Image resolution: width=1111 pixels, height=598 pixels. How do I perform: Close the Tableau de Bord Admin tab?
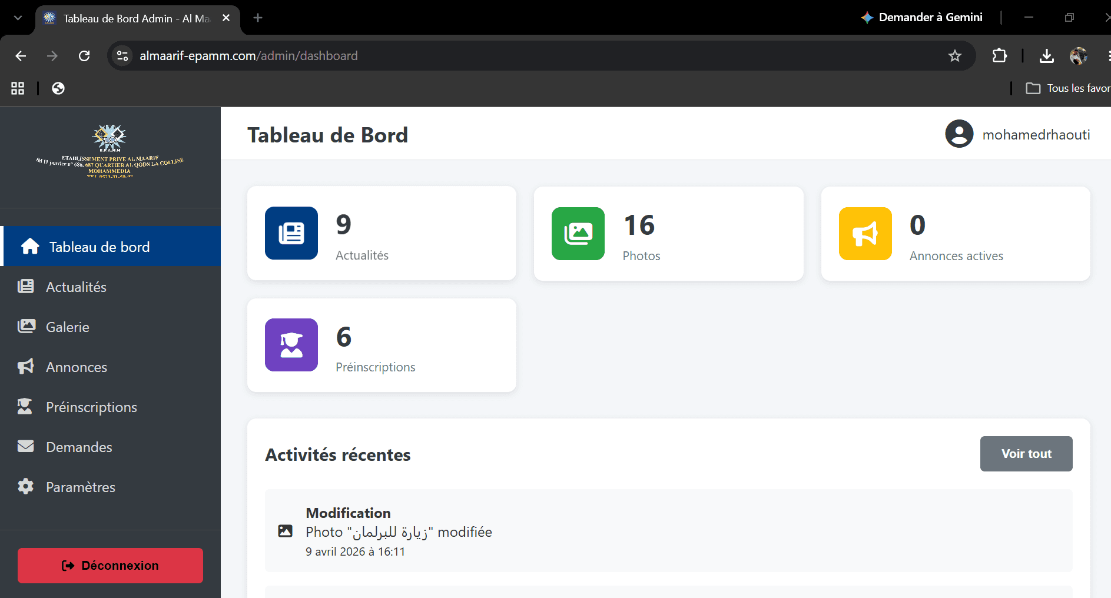(226, 18)
